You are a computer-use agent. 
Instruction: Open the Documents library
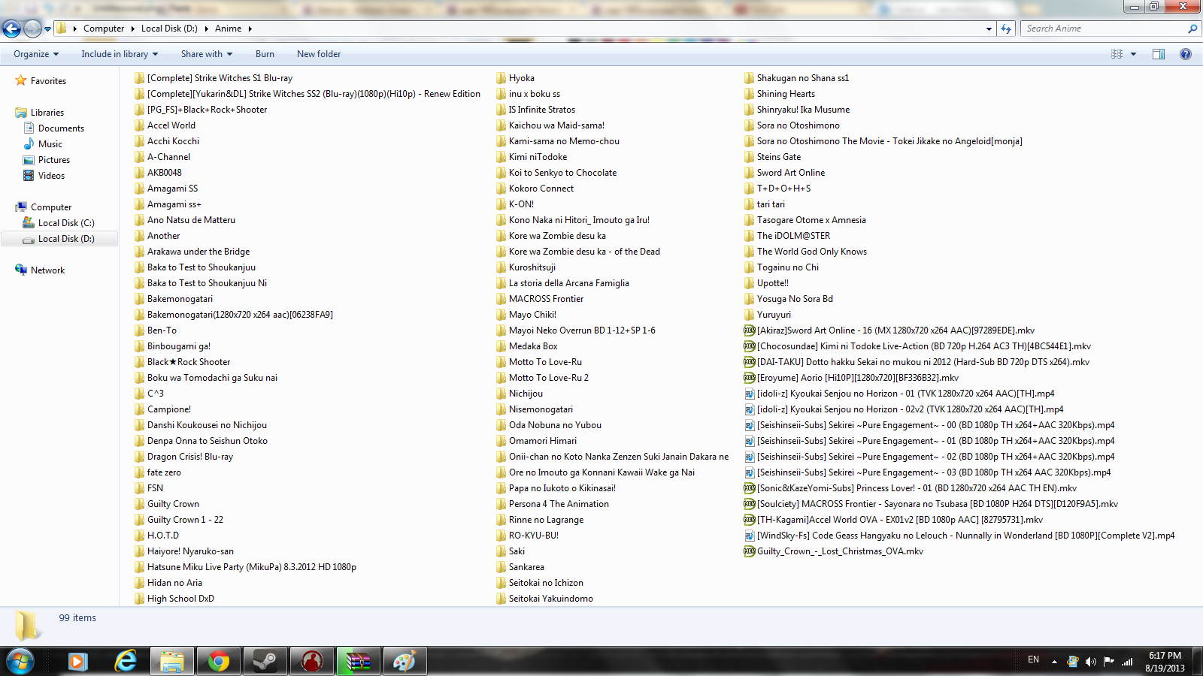61,128
